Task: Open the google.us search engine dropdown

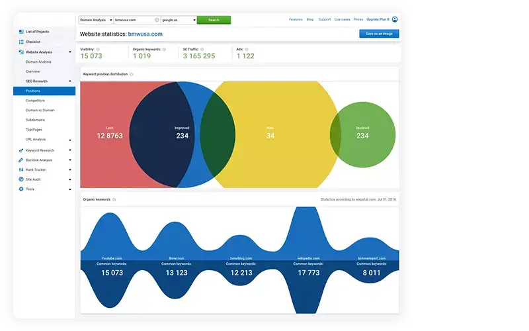Action: pyautogui.click(x=179, y=20)
